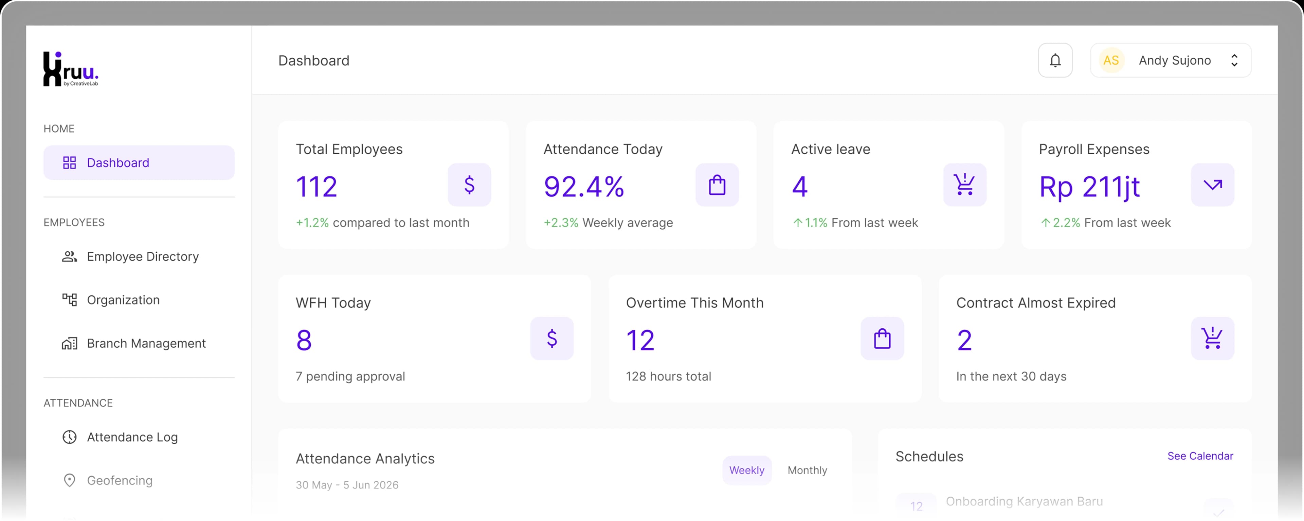Screen dimensions: 1304x521
Task: Click the Attendance Log clock icon
Action: (x=69, y=437)
